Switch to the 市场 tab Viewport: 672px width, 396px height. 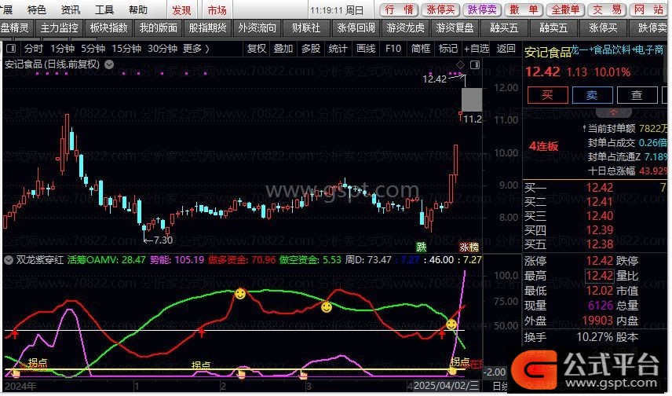pos(217,10)
